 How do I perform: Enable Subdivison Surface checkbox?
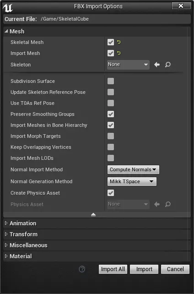[x=111, y=81]
